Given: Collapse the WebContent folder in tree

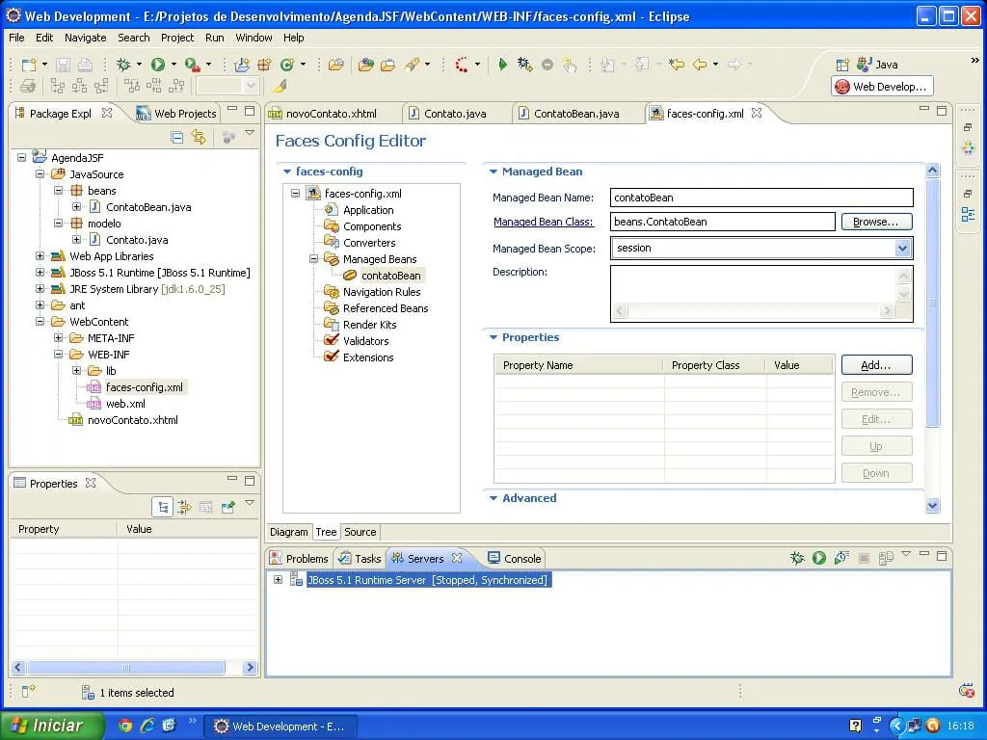Looking at the screenshot, I should [40, 322].
